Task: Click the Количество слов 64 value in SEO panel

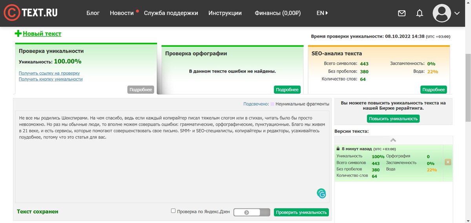Action: click(363, 79)
